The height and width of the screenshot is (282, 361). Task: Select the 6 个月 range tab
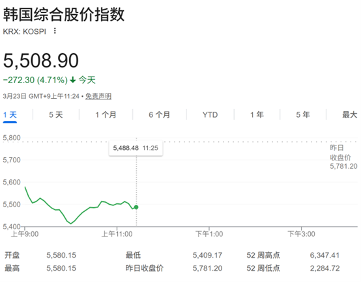(x=159, y=114)
